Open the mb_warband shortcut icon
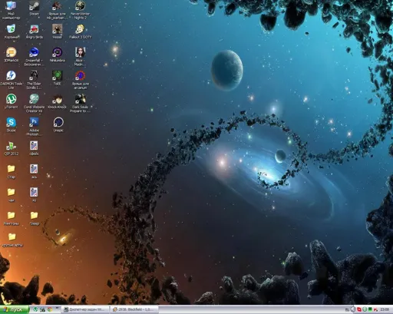Screen dimensions: 393x314 (57, 10)
